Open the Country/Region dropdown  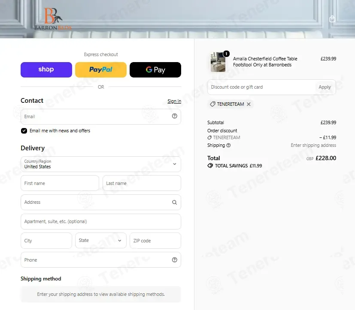[x=101, y=164]
